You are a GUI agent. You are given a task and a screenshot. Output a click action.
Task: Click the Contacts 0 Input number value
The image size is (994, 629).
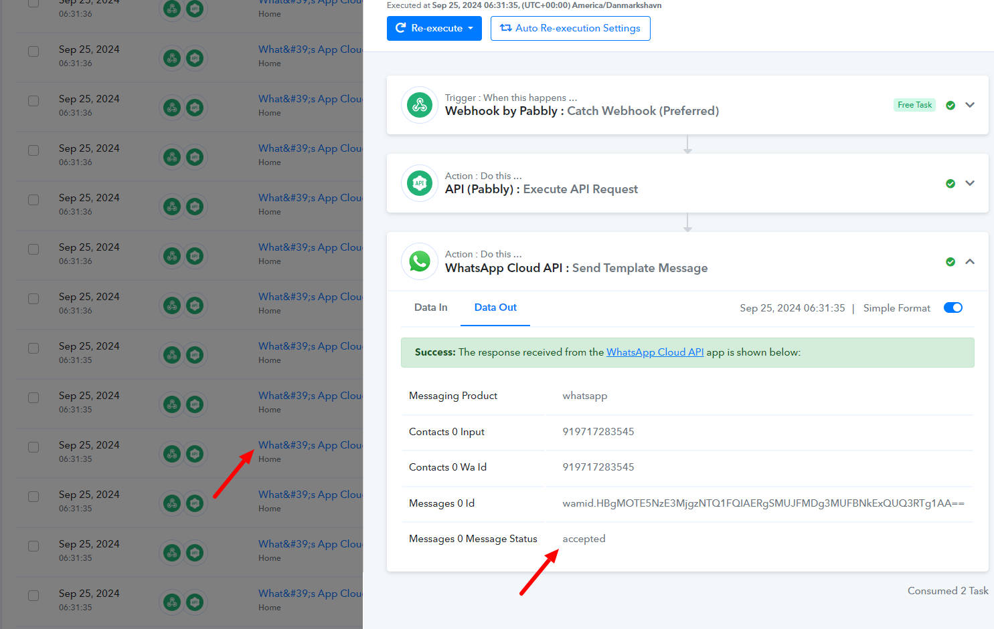598,432
